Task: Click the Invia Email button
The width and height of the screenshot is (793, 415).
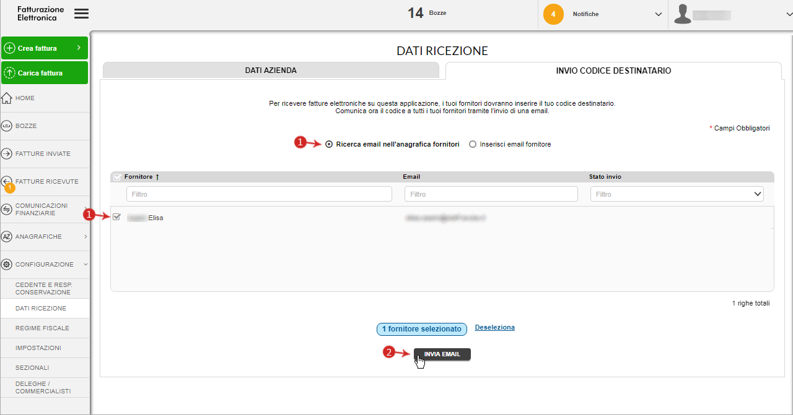Action: pos(442,354)
